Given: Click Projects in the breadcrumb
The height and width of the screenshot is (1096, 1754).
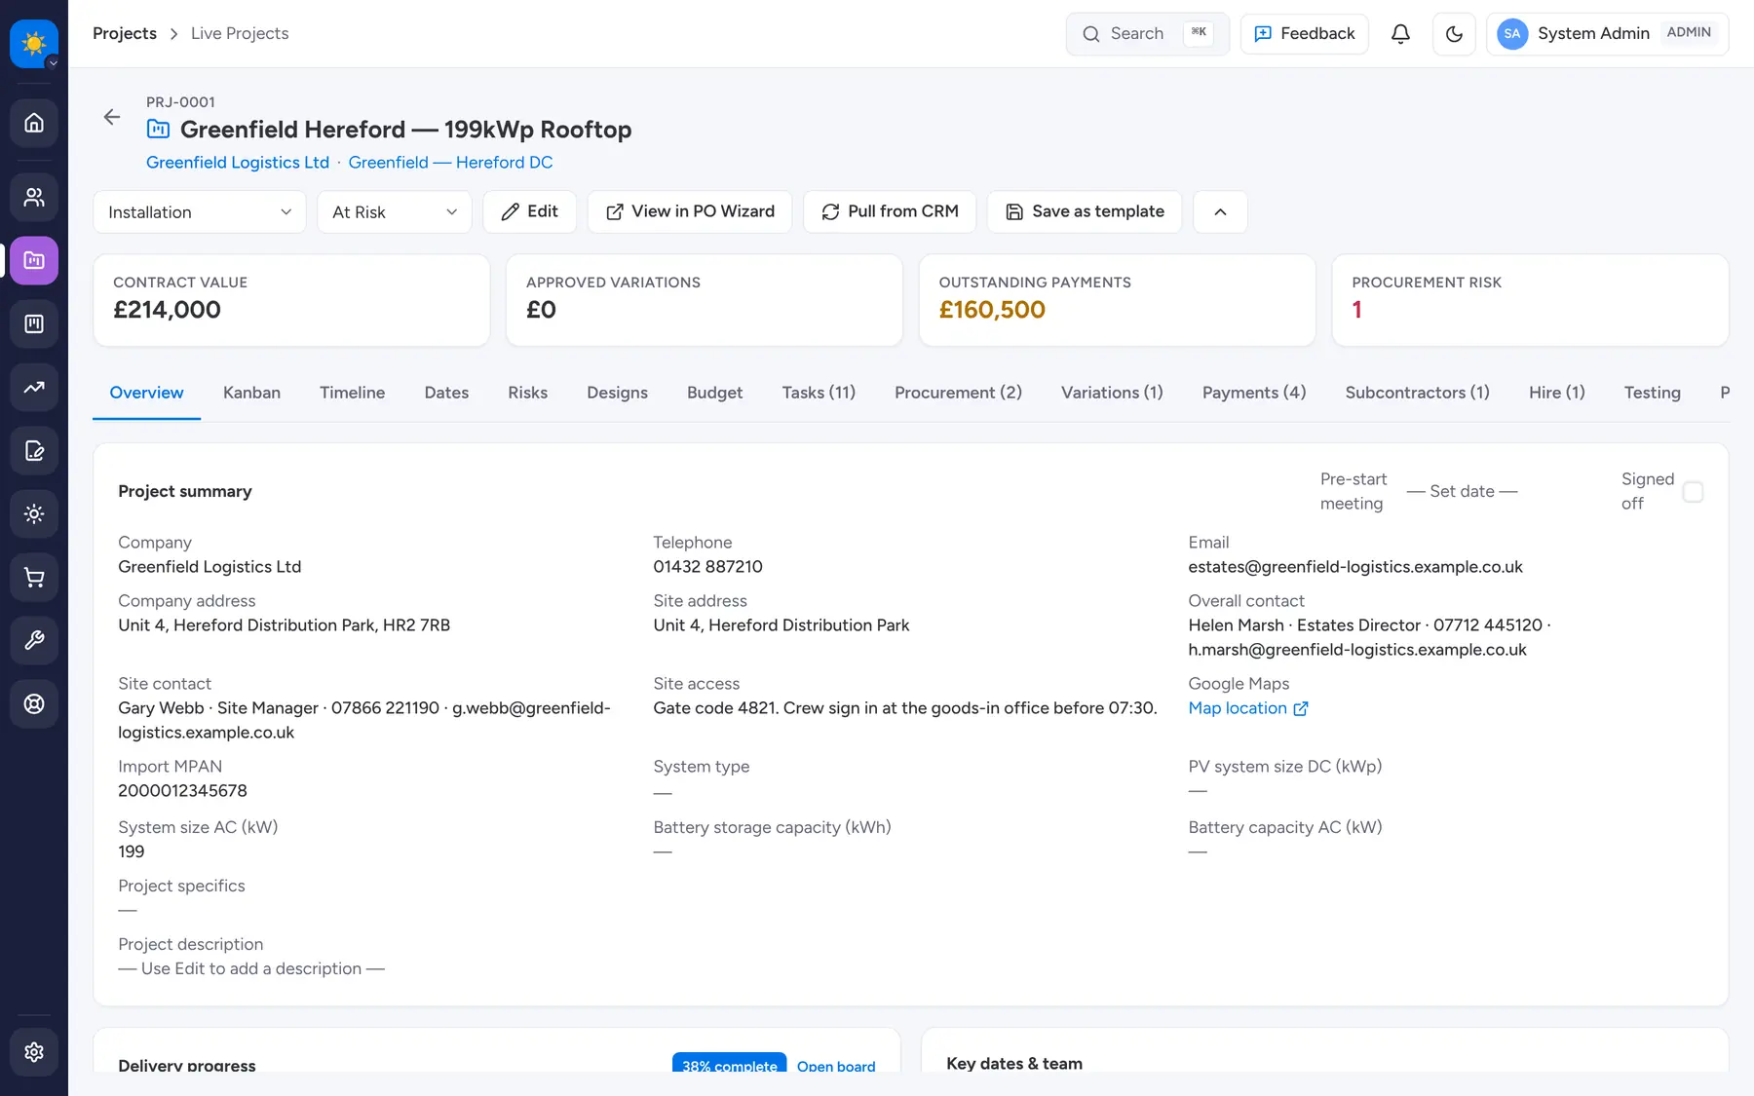Looking at the screenshot, I should click(125, 33).
